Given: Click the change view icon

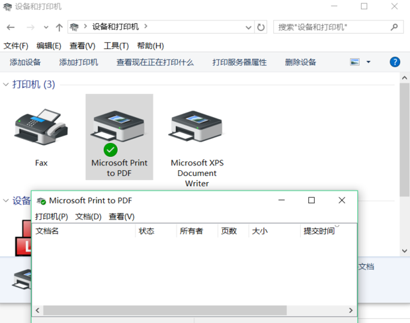Looking at the screenshot, I should click(354, 62).
